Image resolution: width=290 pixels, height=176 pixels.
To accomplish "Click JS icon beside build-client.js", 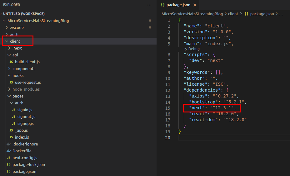I will click(x=11, y=62).
